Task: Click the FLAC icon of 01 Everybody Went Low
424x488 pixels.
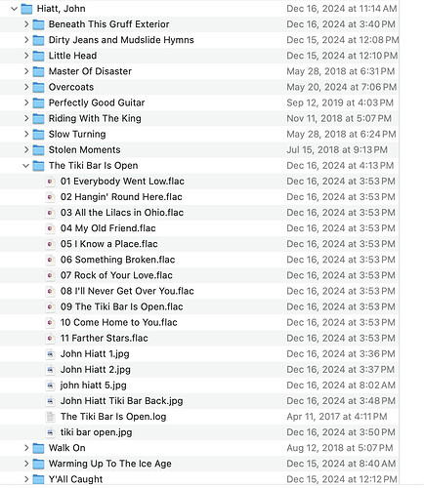Action: point(50,182)
